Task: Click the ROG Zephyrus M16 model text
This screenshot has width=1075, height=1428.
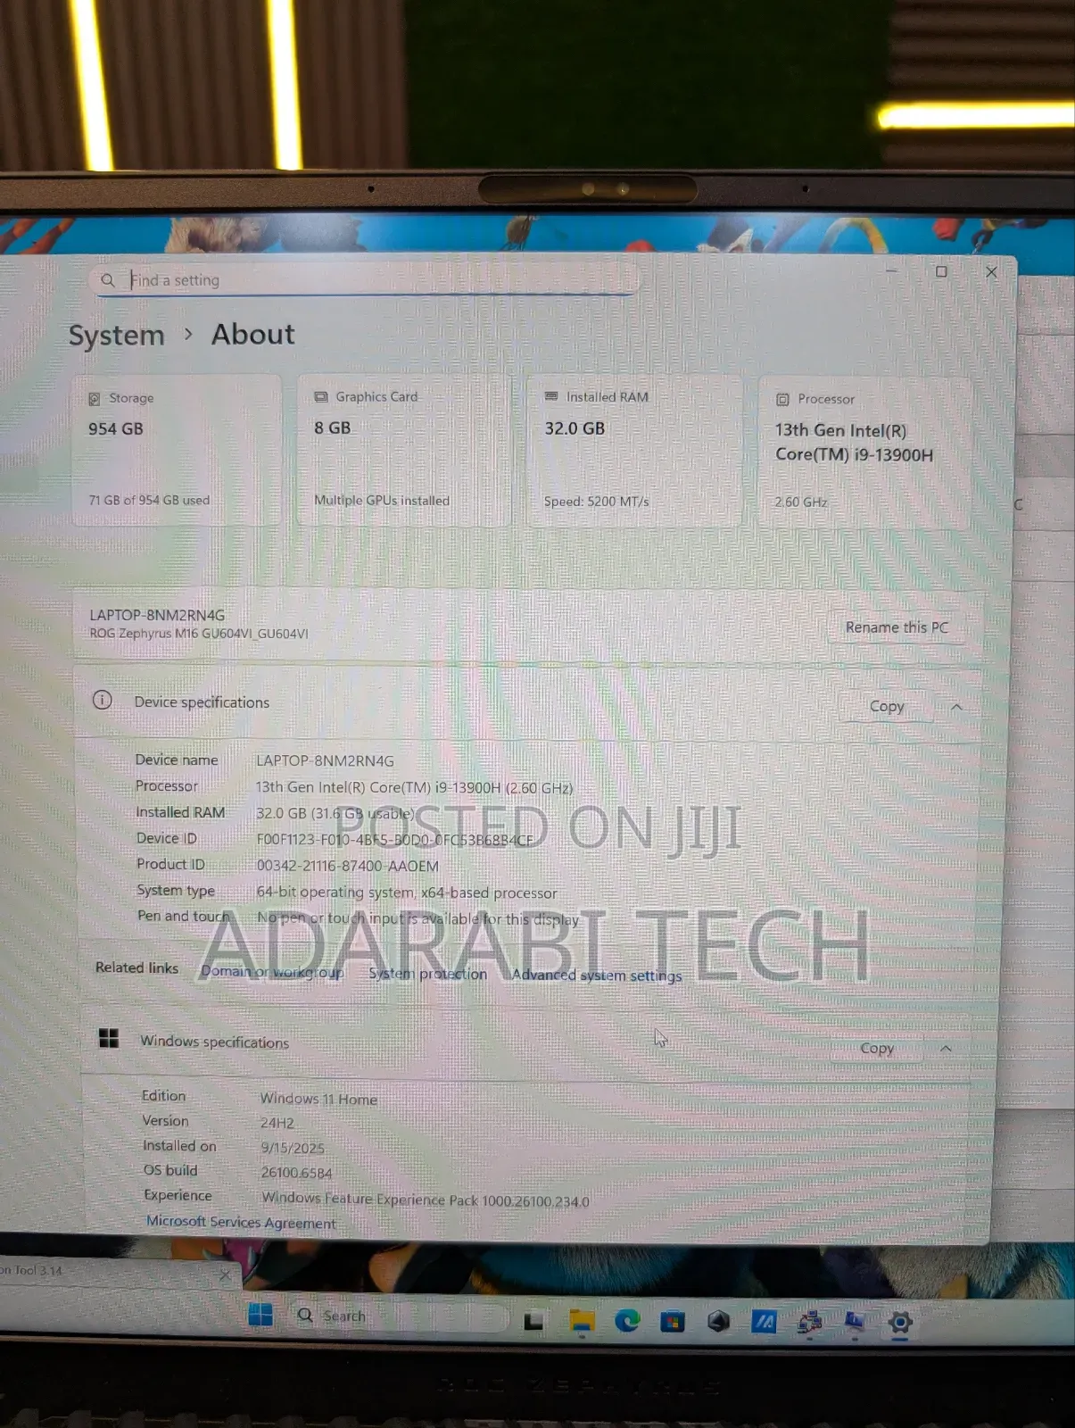Action: [199, 634]
